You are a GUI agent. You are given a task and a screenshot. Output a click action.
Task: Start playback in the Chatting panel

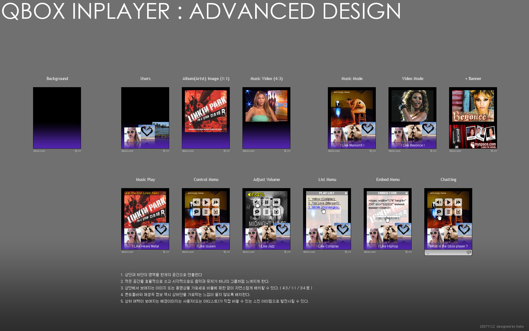[449, 202]
